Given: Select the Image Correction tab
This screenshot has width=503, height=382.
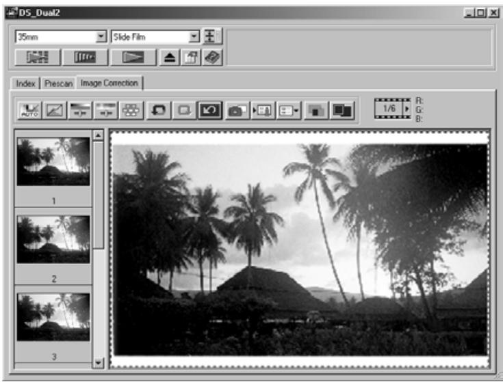Looking at the screenshot, I should (x=109, y=83).
